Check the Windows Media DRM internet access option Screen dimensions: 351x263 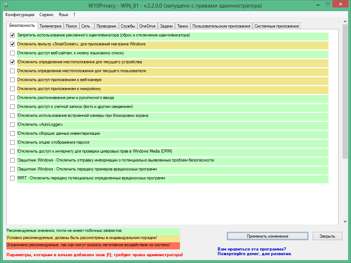(x=13, y=151)
